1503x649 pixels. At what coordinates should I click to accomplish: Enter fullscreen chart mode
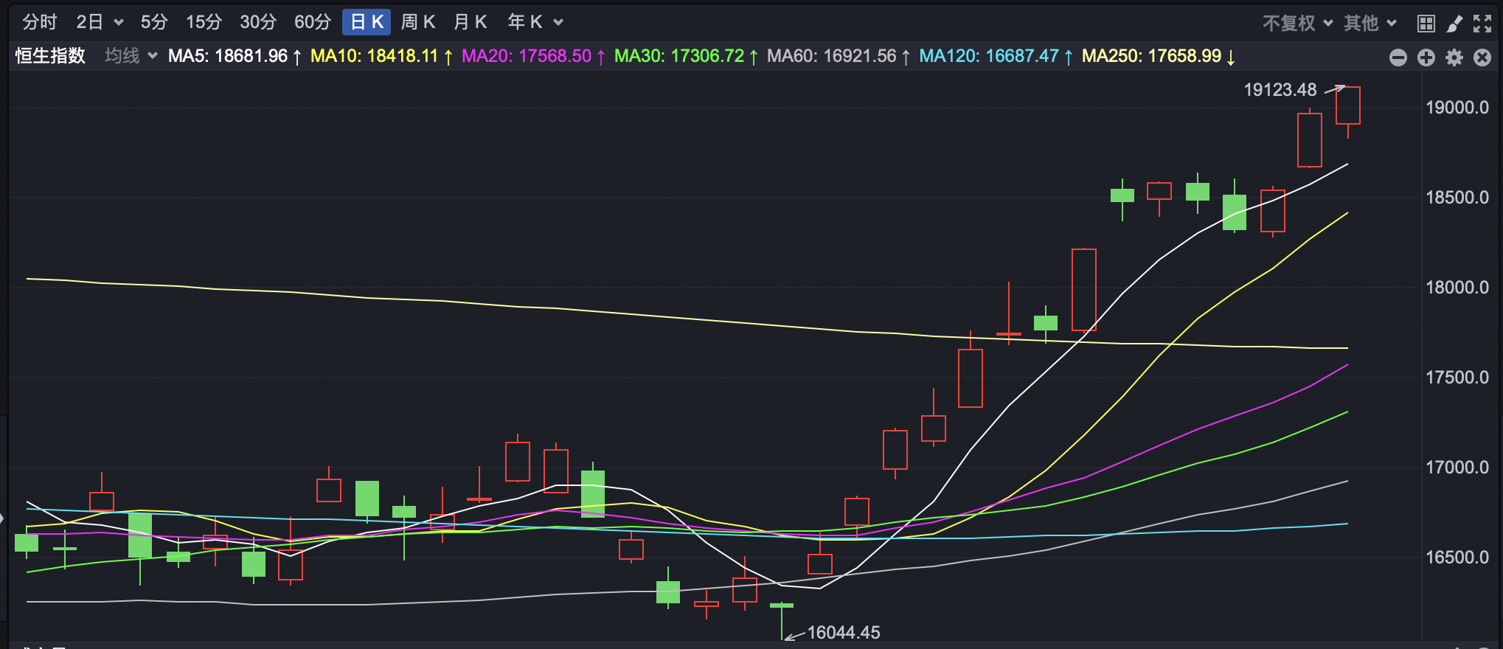point(1482,24)
